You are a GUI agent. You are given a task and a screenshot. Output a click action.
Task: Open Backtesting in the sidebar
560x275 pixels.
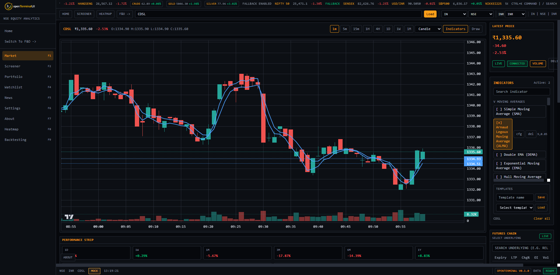[28, 140]
